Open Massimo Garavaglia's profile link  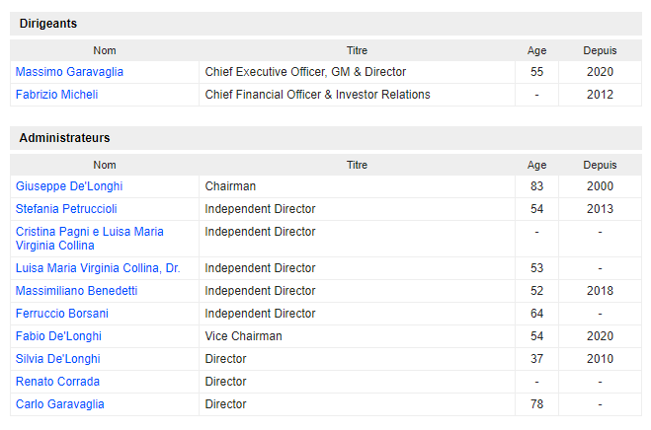[69, 72]
